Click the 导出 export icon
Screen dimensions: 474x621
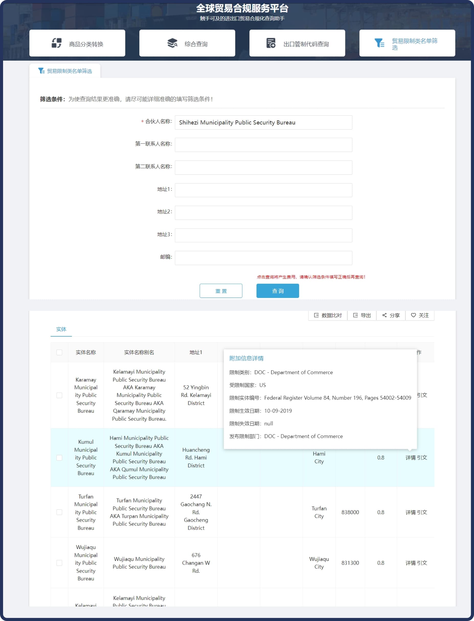click(355, 315)
